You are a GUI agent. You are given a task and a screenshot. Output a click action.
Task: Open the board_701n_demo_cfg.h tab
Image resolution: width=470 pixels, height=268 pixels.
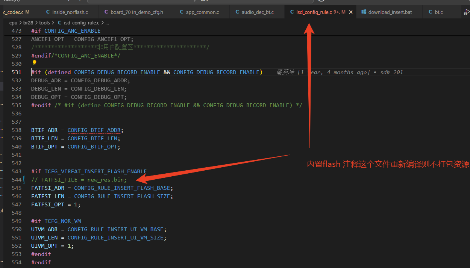[x=136, y=12]
